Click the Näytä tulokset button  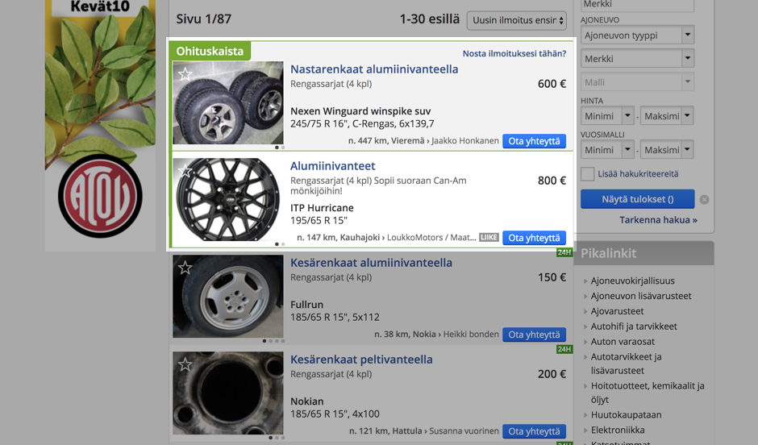point(638,199)
